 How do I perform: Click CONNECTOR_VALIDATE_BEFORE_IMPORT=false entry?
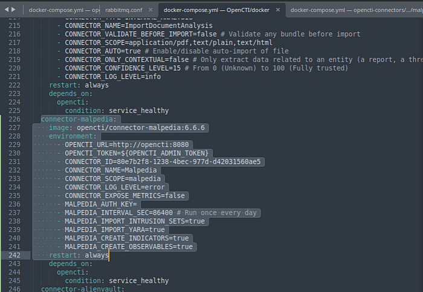141,34
